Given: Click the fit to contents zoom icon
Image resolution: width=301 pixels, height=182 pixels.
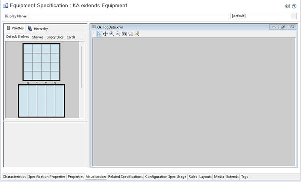Looking at the screenshot, I should [137, 34].
